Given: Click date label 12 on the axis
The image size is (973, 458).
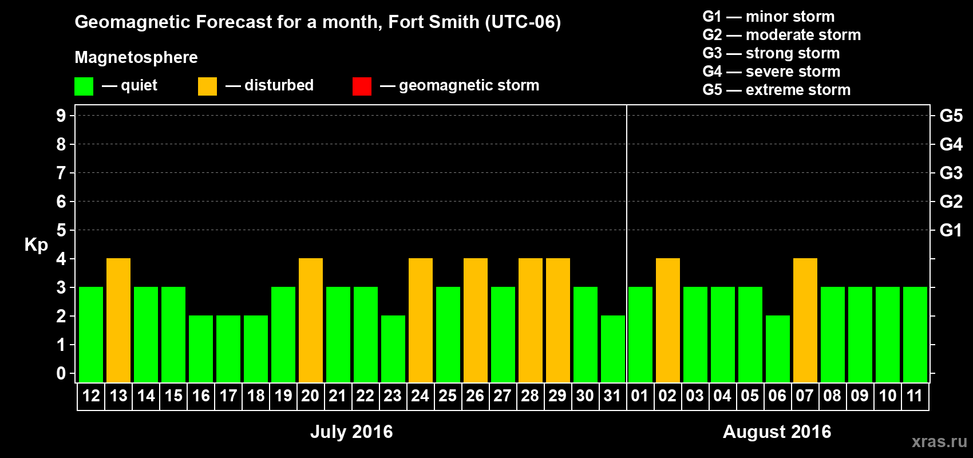Looking at the screenshot, I should [x=91, y=396].
